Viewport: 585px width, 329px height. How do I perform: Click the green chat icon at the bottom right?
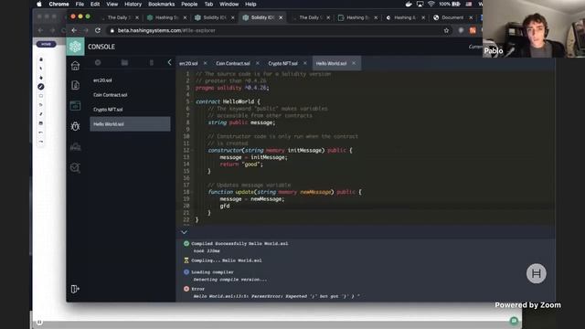click(x=514, y=321)
